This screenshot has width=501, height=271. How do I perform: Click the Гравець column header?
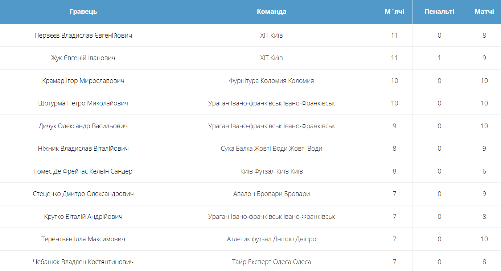[x=83, y=12]
